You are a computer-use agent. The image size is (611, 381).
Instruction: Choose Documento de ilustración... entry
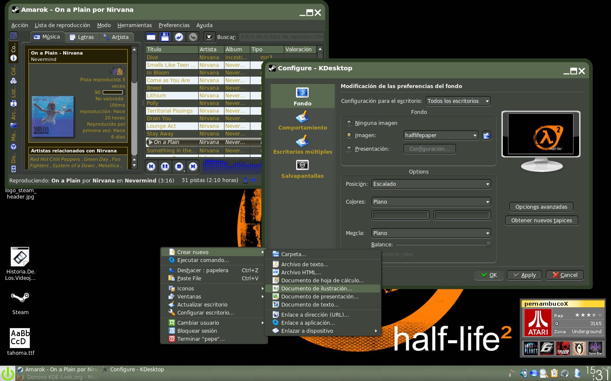point(322,289)
